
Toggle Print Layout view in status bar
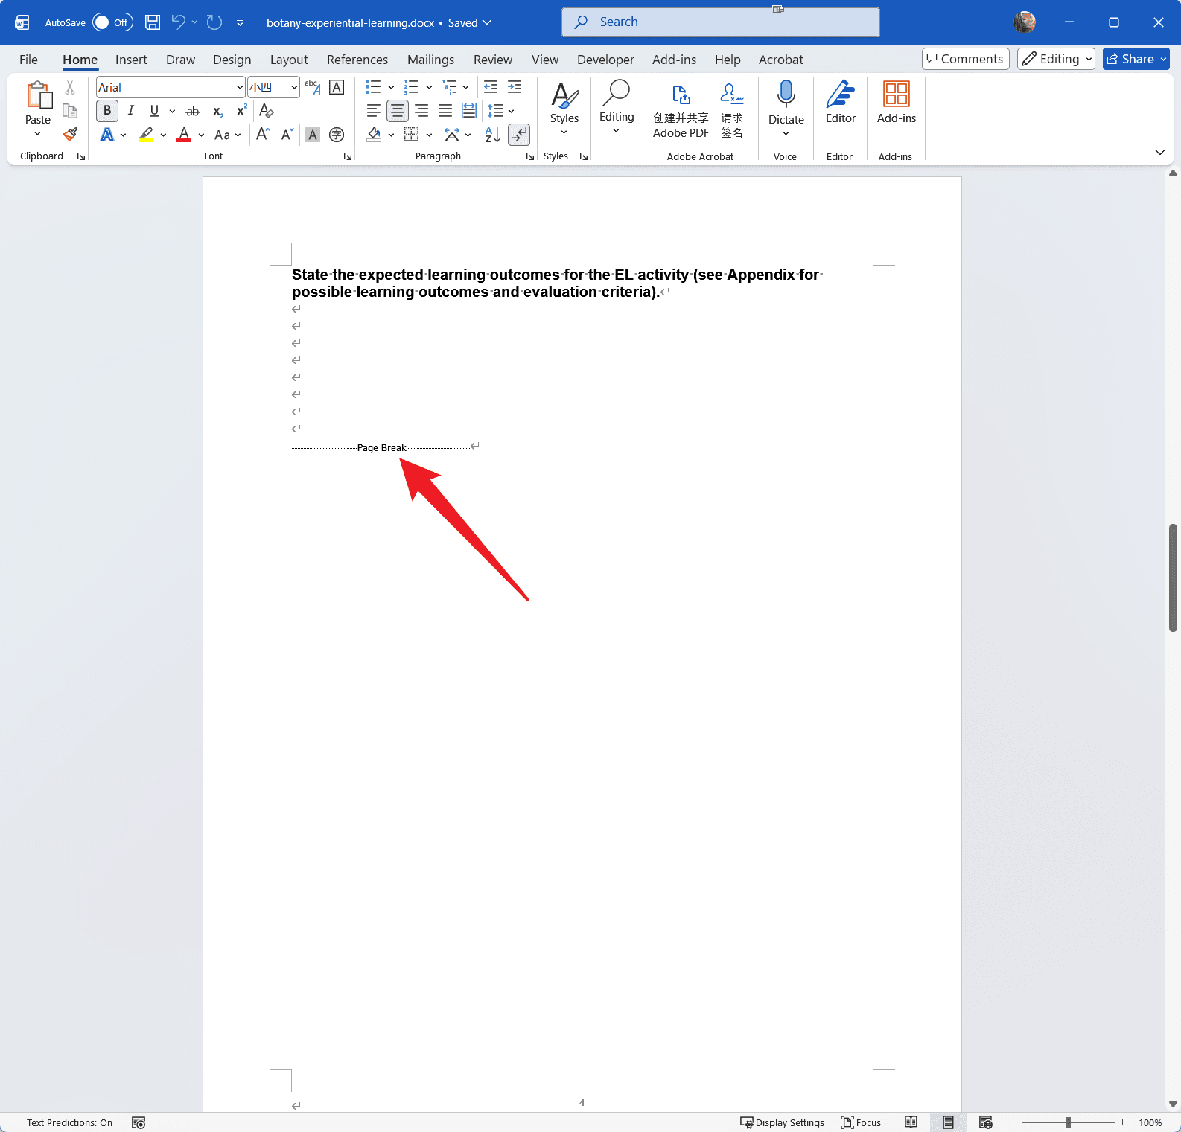tap(948, 1122)
